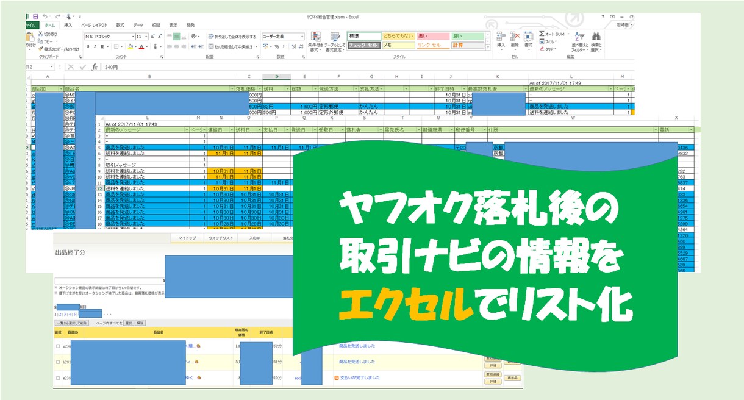This screenshot has height=400, width=744.
Task: Switch to the 校閲 ribbon tab
Action: (x=156, y=25)
